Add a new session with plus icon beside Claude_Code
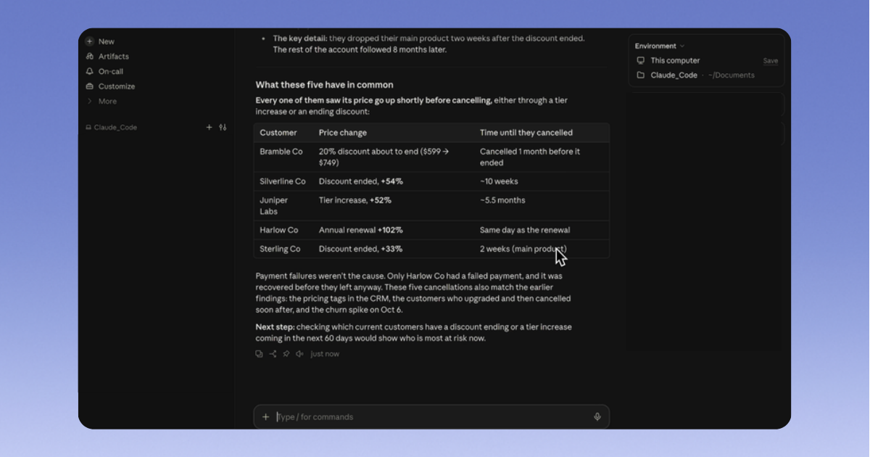Image resolution: width=870 pixels, height=457 pixels. point(210,128)
